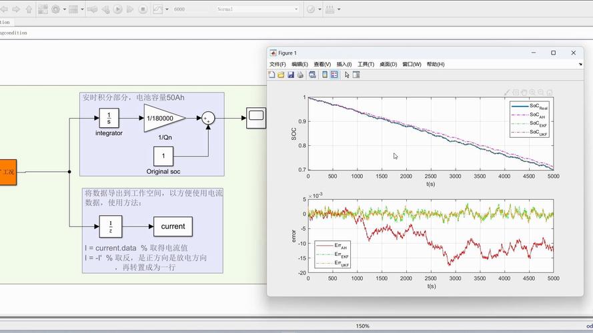This screenshot has height=333, width=593.
Task: Click the Save Figure disk icon
Action: (291, 75)
